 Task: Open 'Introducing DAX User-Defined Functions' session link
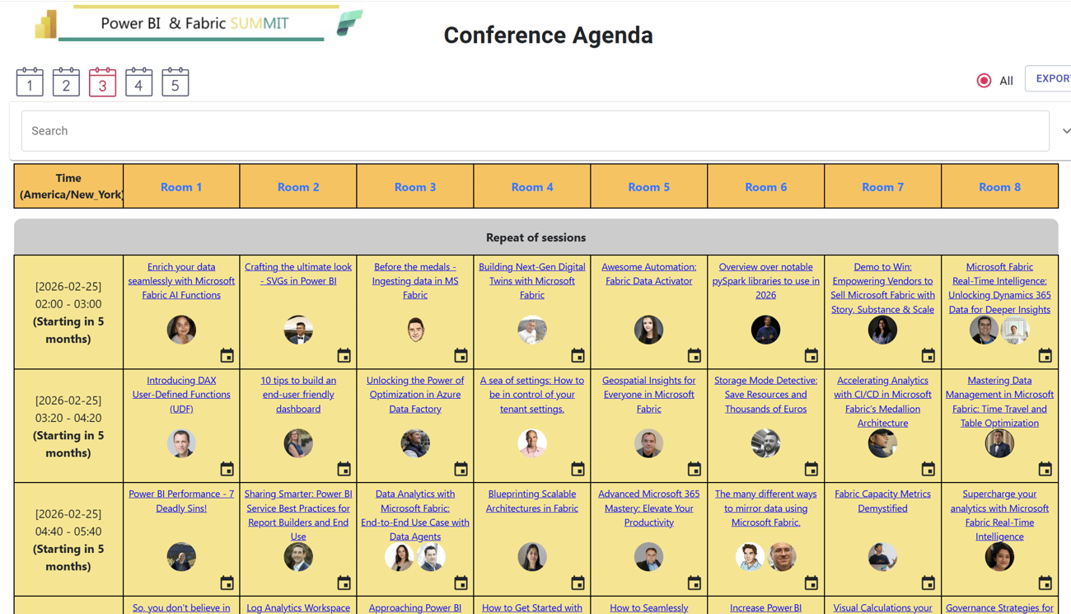click(x=181, y=394)
